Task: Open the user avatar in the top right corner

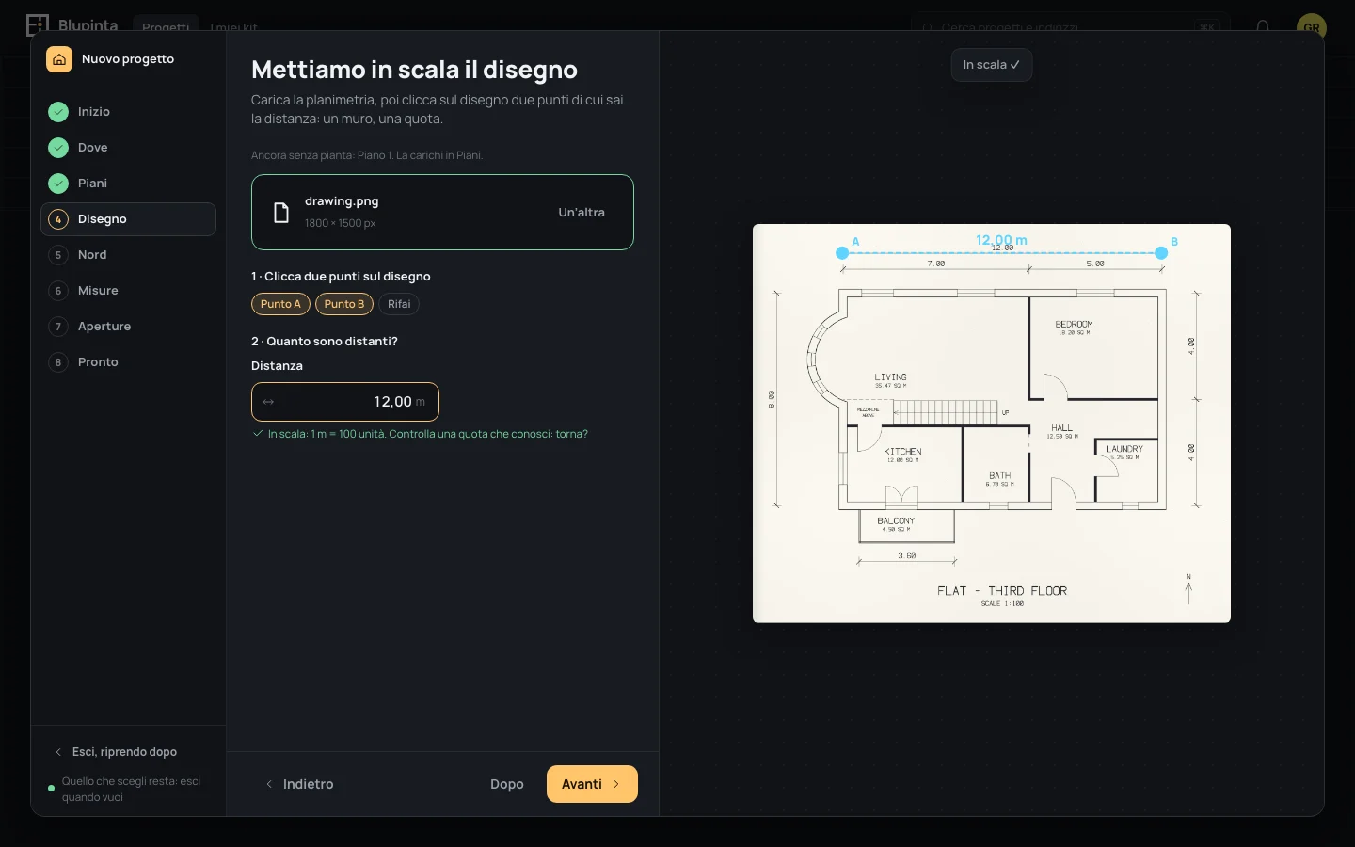Action: click(1311, 26)
